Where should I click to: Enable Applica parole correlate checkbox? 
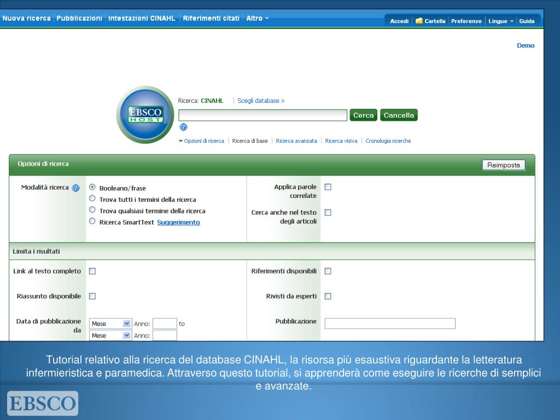coord(328,187)
